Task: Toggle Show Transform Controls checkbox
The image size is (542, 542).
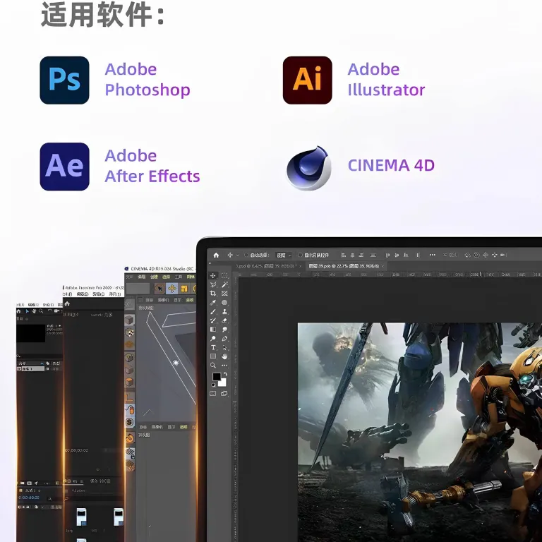Action: [301, 255]
